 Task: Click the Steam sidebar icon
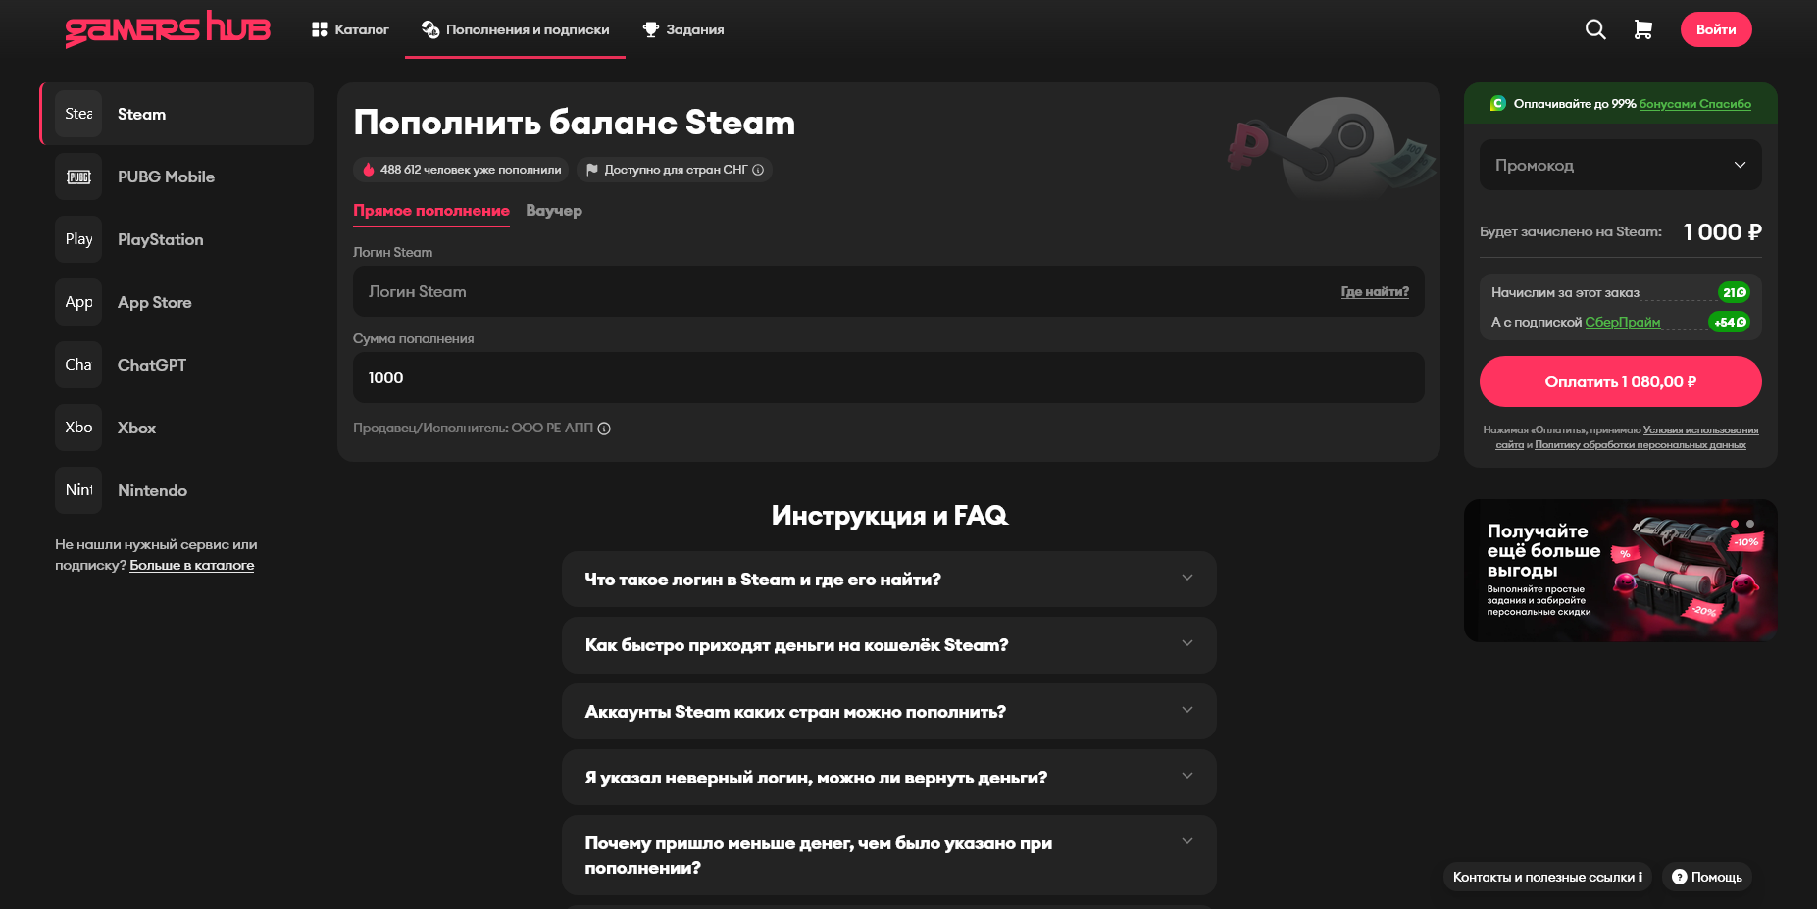[78, 114]
